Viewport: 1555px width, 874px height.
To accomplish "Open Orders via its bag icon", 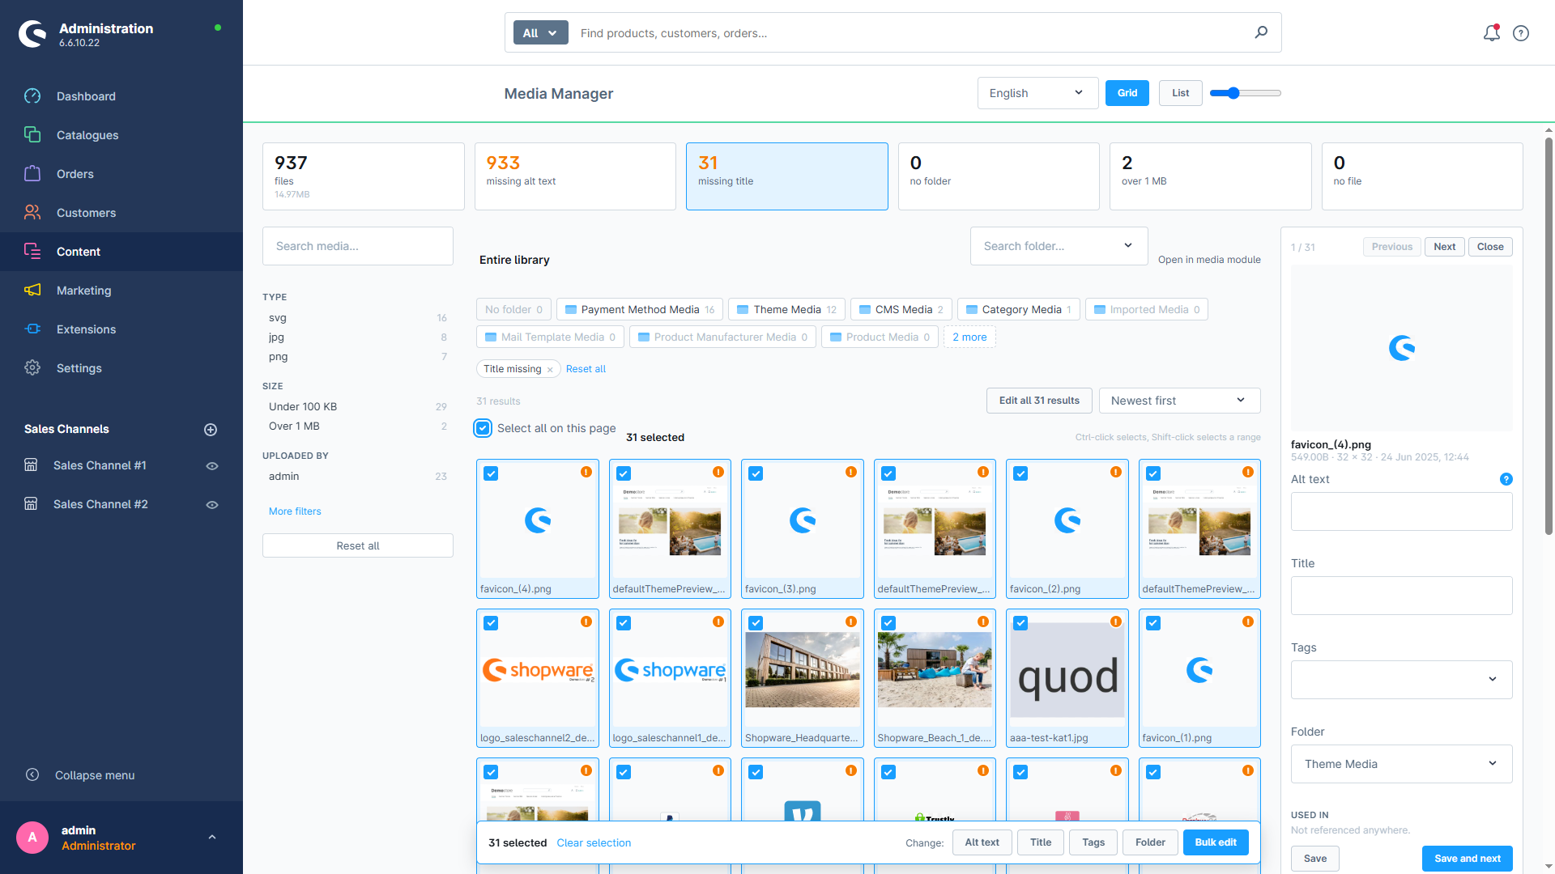I will (32, 174).
